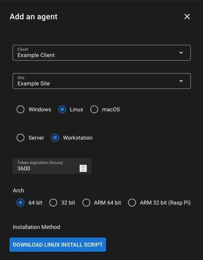Open the Client dropdown arrow
This screenshot has width=203, height=260.
coord(181,53)
